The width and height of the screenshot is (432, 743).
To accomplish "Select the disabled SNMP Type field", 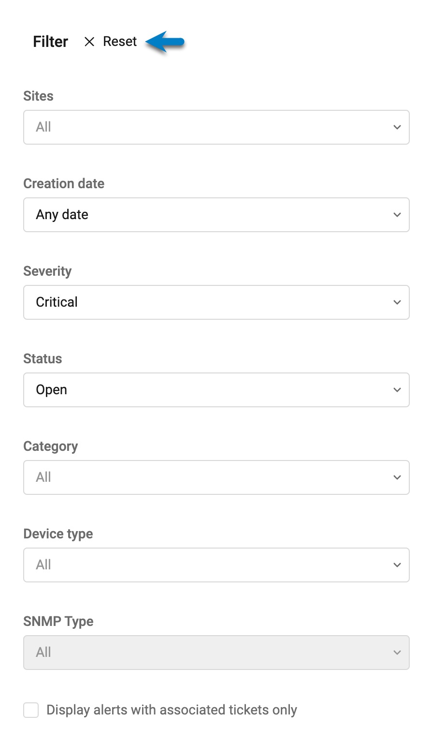I will [x=216, y=653].
